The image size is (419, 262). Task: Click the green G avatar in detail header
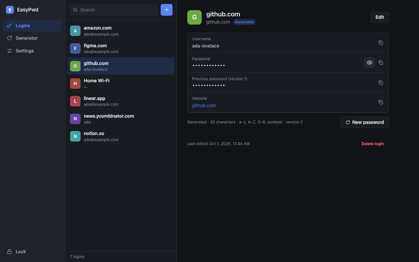194,17
